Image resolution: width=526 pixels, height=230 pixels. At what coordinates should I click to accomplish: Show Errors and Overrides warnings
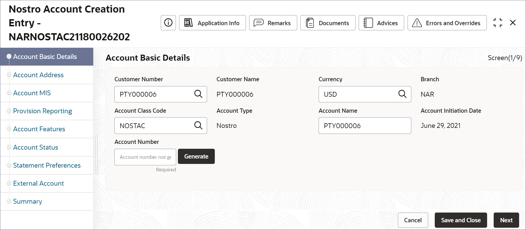447,23
